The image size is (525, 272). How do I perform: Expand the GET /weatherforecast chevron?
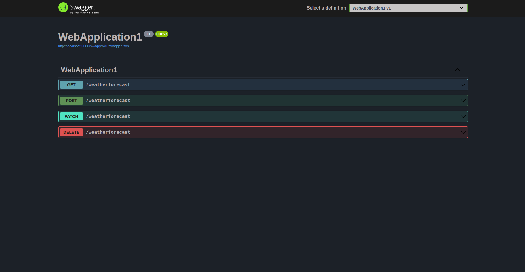tap(463, 85)
